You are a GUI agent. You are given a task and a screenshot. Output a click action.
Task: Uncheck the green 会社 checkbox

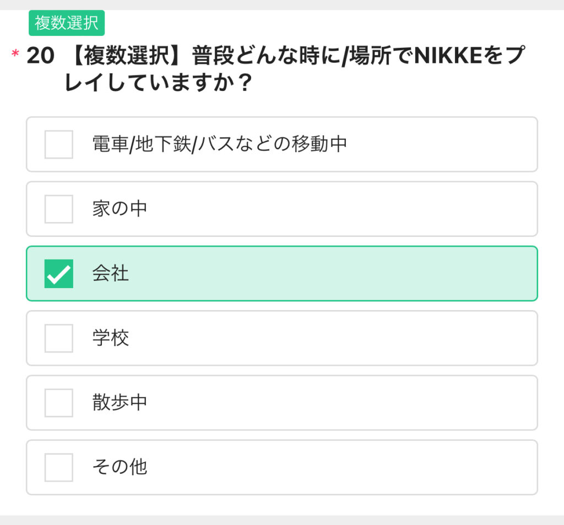tap(58, 273)
